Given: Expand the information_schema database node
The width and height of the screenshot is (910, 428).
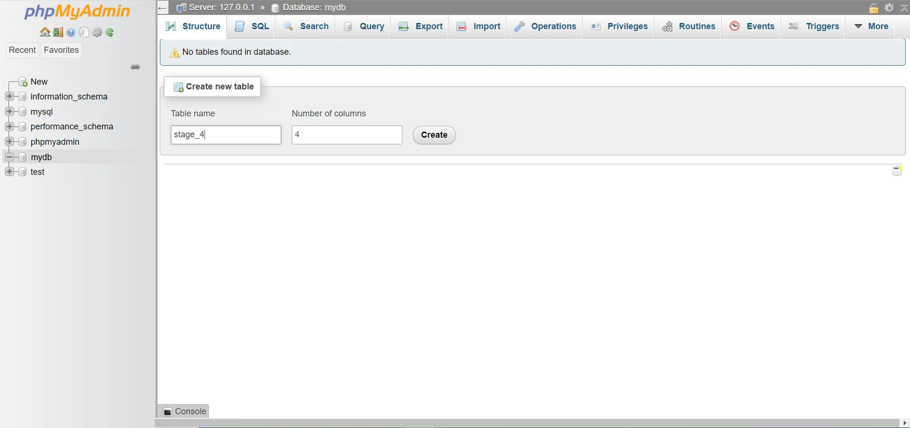Looking at the screenshot, I should coord(9,96).
